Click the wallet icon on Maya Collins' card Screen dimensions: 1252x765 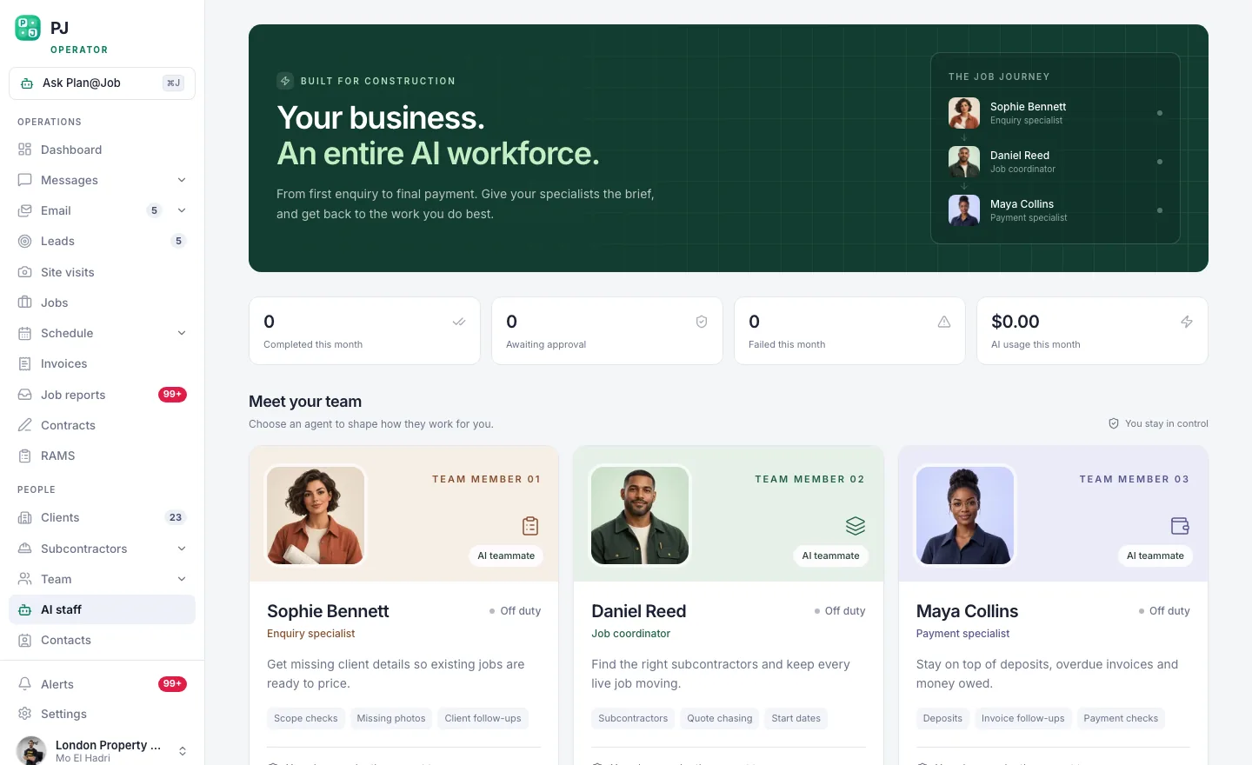click(x=1180, y=526)
